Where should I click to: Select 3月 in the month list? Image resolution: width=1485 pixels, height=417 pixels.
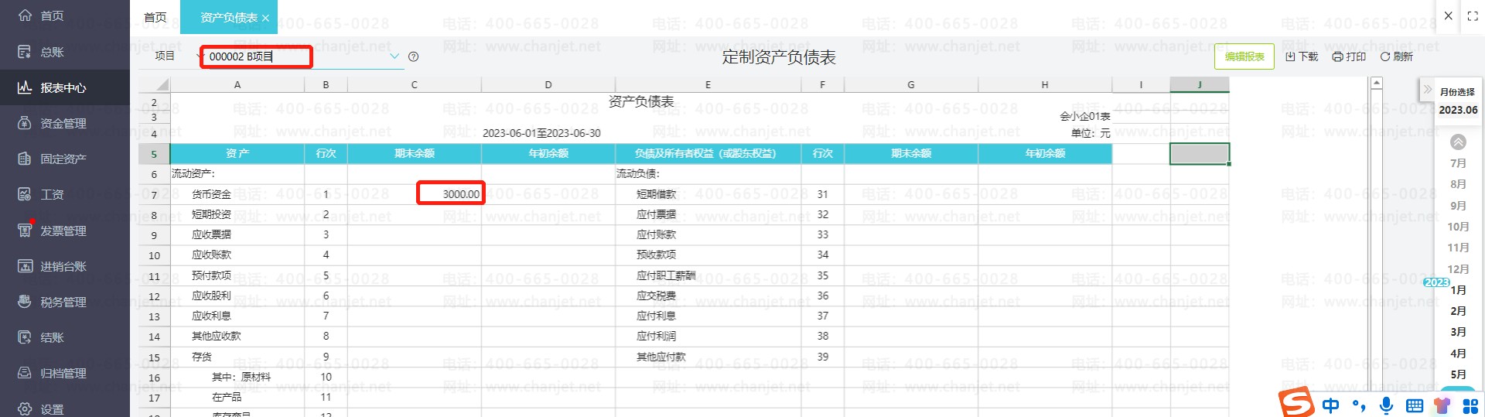click(1458, 332)
